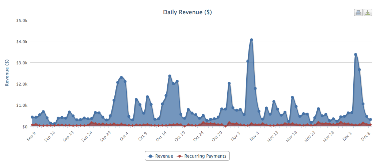This screenshot has width=380, height=162.
Task: Select the revenue peak point near Oct 15
Action: (170, 76)
